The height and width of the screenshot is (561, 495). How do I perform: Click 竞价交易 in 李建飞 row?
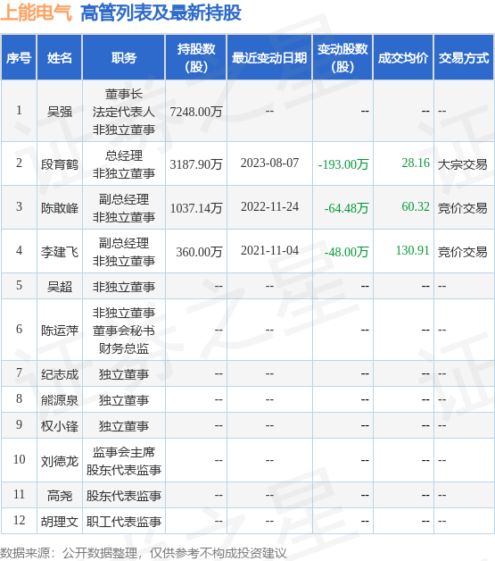point(463,252)
